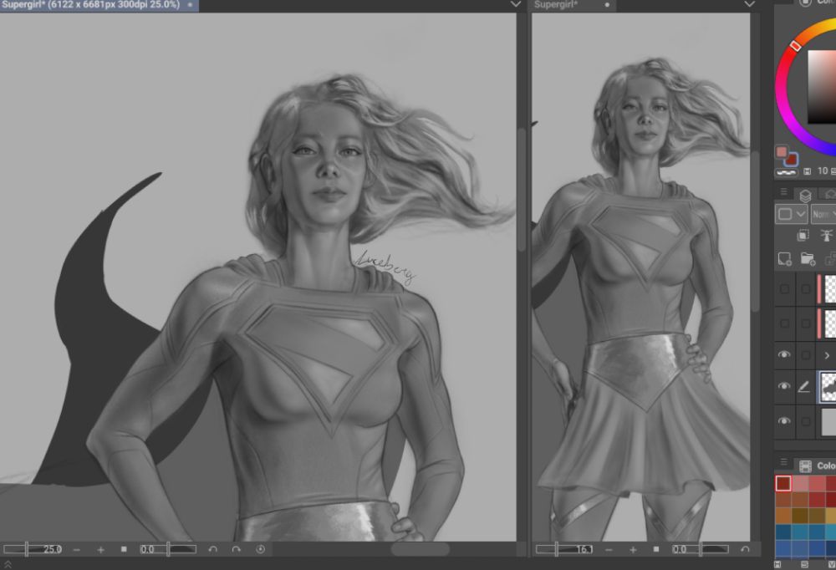Screen dimensions: 836x570
Task: Click the left canvas zoom slider showing 25.0
Action: coord(33,549)
